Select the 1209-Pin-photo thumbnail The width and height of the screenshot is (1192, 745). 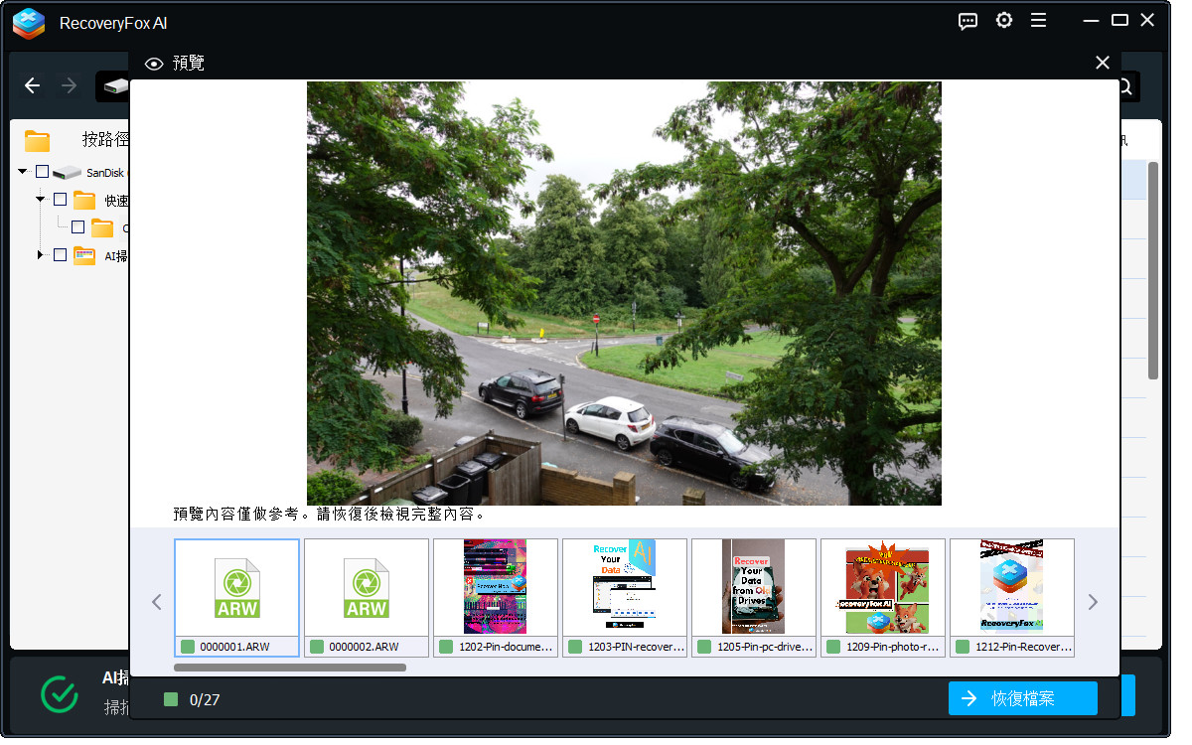[882, 587]
